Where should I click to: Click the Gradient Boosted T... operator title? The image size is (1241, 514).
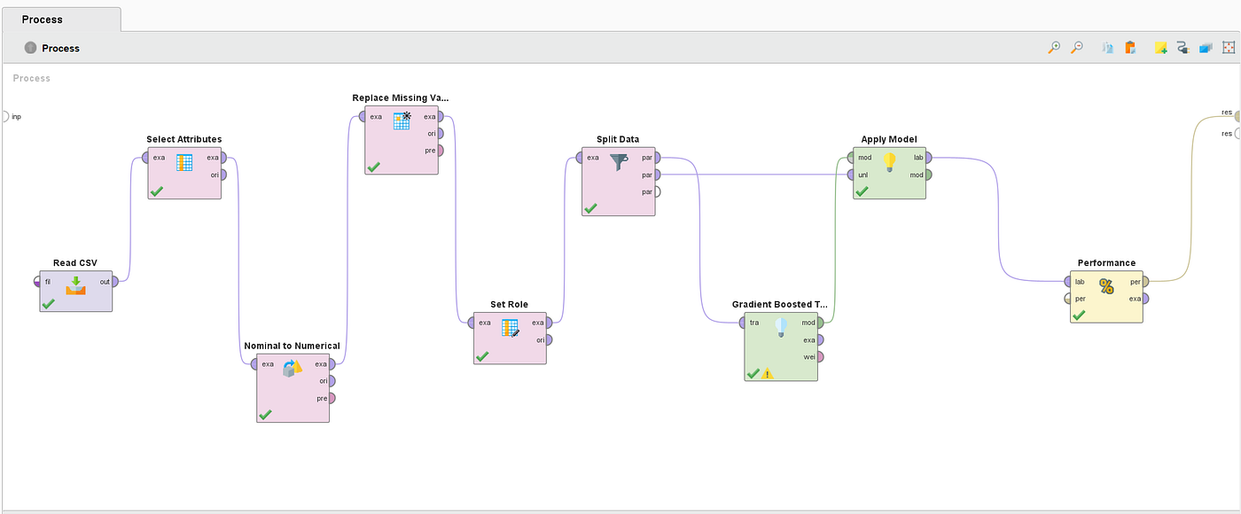(780, 304)
